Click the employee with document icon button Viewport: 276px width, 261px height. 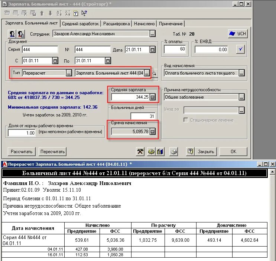(x=20, y=34)
